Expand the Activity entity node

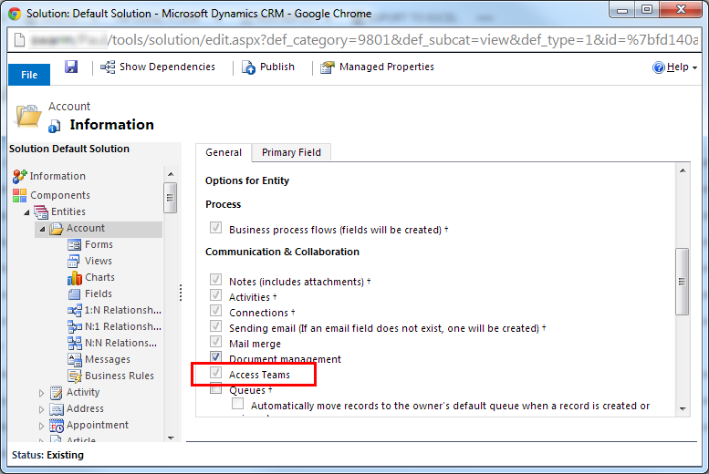tap(42, 393)
